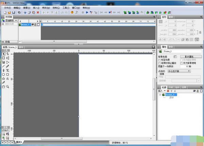This screenshot has height=146, width=204.
Task: Select the Line tool
Action: pos(3,66)
